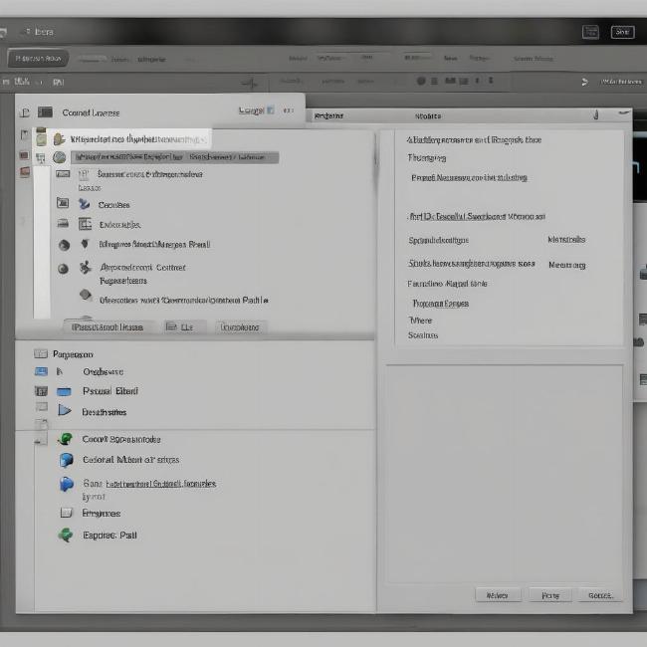This screenshot has width=647, height=647.
Task: Click the blue speech bubble icon by underlined link
Action: click(x=66, y=484)
